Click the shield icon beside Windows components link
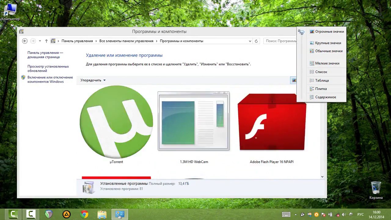Image resolution: width=391 pixels, height=220 pixels. coord(23,78)
